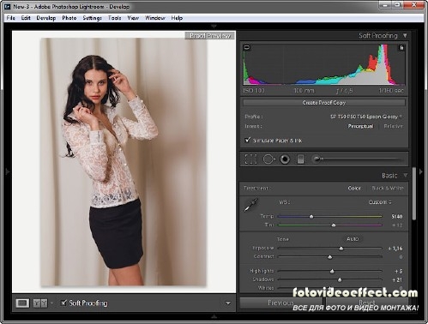Set treatment to Color
428x324 pixels.
point(354,188)
